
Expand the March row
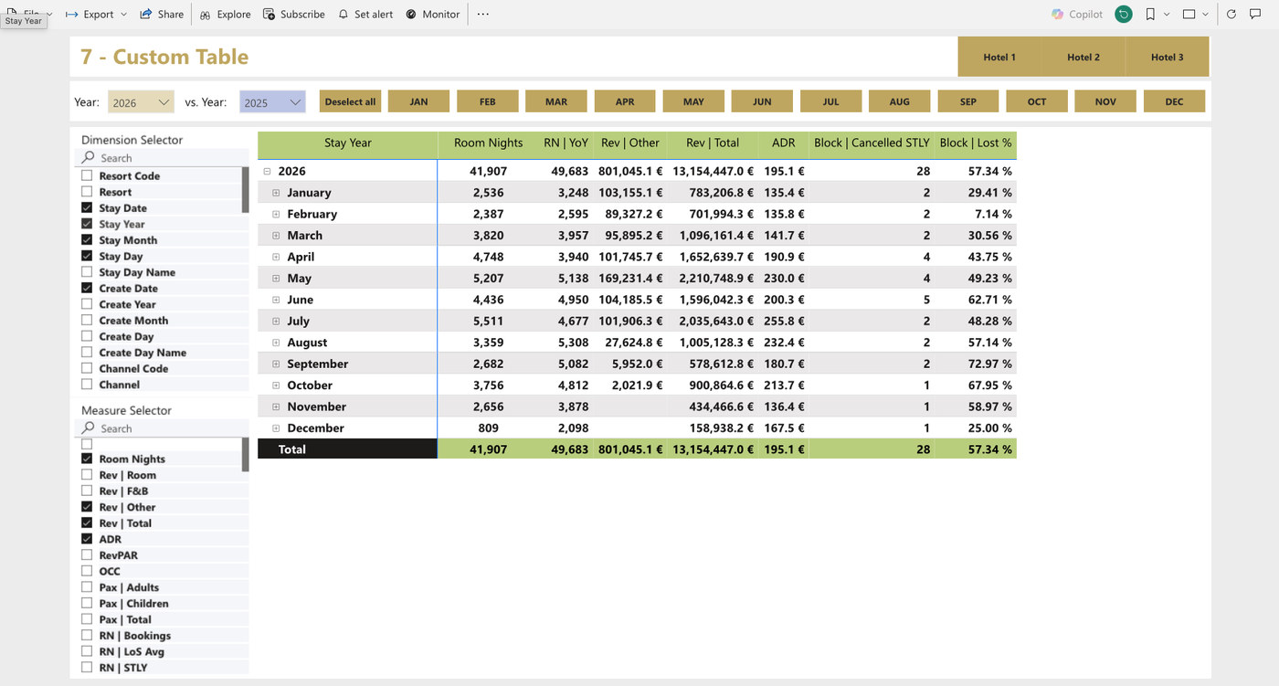(x=276, y=236)
